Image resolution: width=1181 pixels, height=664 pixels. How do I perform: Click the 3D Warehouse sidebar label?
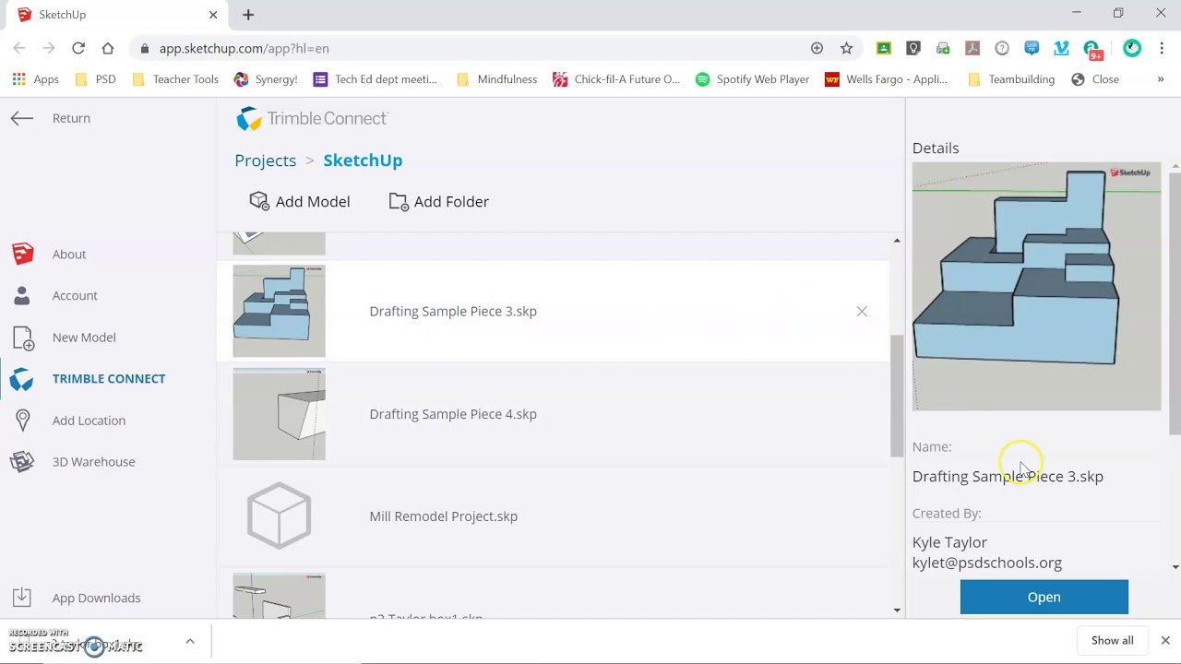pyautogui.click(x=93, y=462)
